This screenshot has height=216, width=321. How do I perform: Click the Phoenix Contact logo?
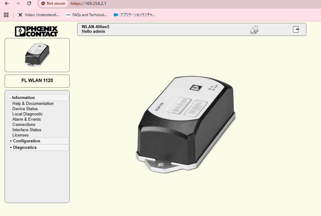37,31
